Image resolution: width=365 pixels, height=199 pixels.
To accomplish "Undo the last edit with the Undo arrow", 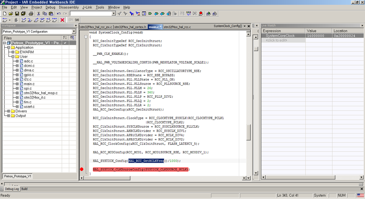I will (59, 14).
